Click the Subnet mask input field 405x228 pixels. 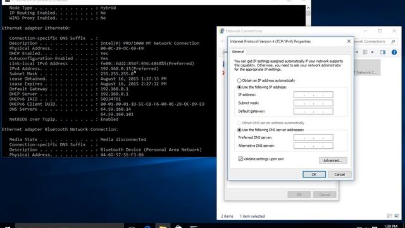313,103
